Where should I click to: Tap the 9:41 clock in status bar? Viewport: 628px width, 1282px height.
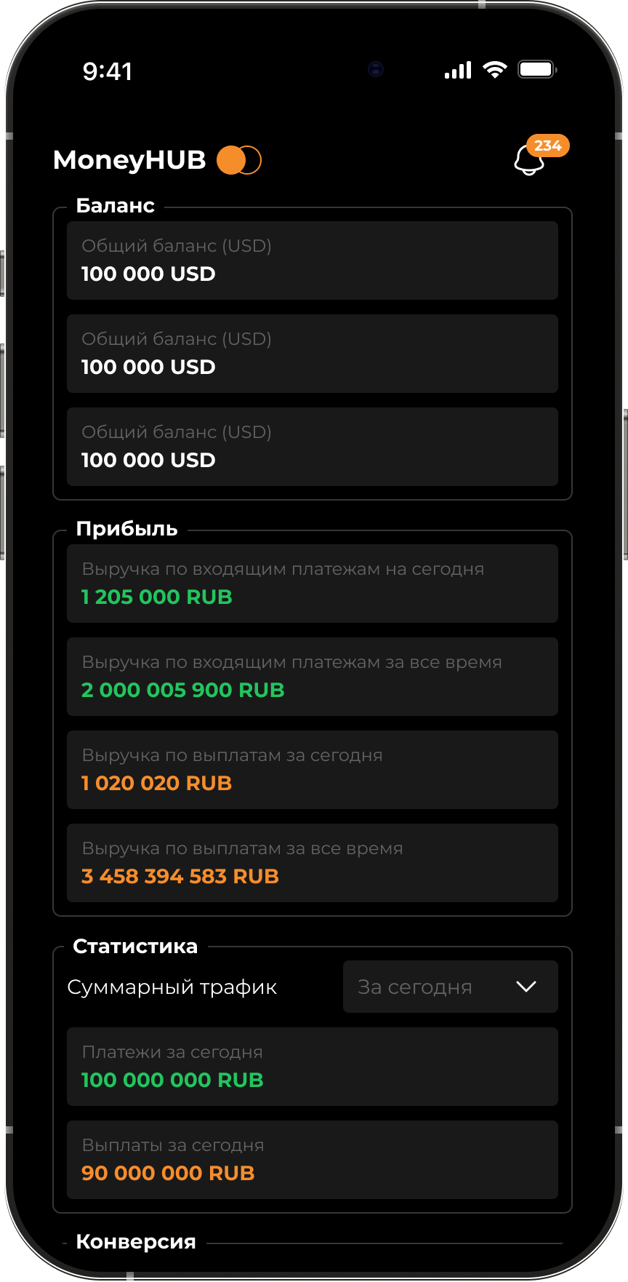108,71
